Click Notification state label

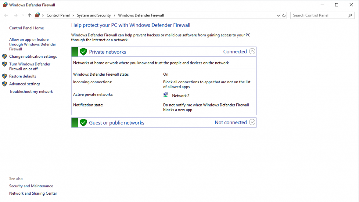[x=88, y=105]
